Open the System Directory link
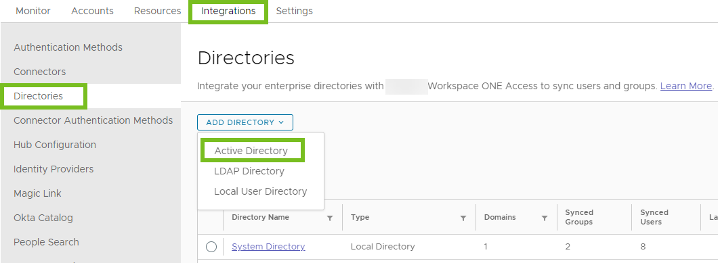718x263 pixels. [x=268, y=247]
